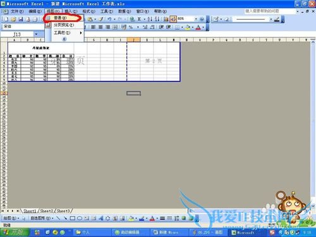The height and width of the screenshot is (237, 316).
Task: Open the Zoom percentage dropdown
Action: click(x=196, y=19)
